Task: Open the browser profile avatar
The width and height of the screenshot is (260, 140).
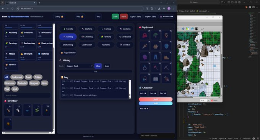Action: tap(169, 9)
